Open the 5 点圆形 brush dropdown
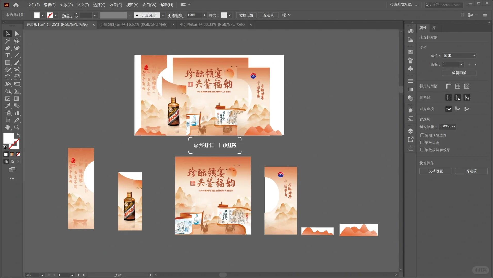 pyautogui.click(x=163, y=15)
